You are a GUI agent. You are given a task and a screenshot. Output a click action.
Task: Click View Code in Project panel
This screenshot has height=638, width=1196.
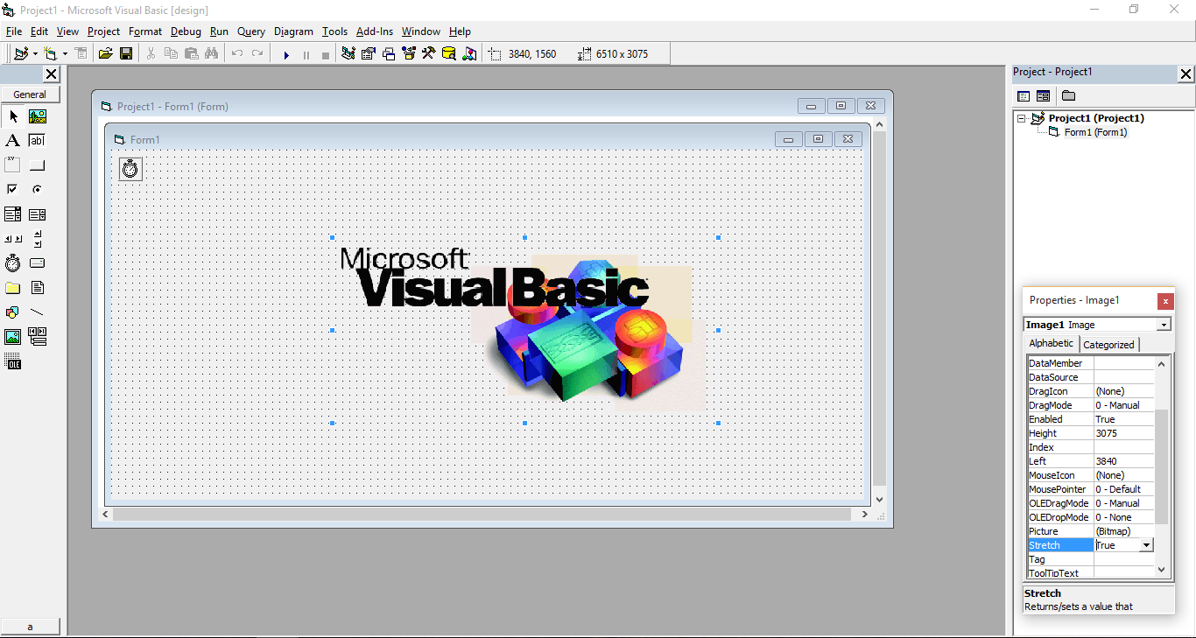[x=1023, y=96]
